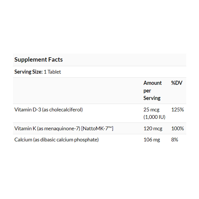This screenshot has width=199, height=199.
Task: Select the 120 mcg amount
Action: point(153,129)
